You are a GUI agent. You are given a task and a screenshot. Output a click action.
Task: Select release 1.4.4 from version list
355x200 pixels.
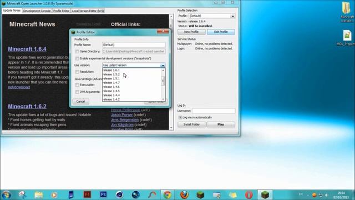click(132, 95)
